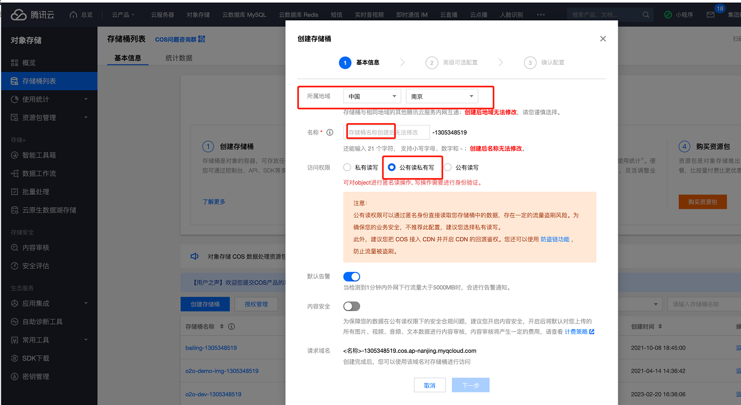
Task: Open the messages envelope icon
Action: [x=710, y=15]
